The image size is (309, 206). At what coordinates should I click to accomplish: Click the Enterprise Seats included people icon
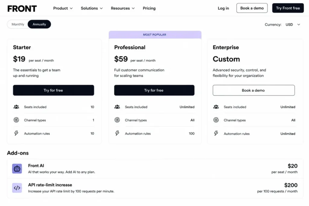[216, 107]
